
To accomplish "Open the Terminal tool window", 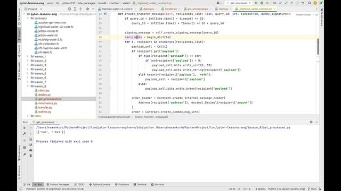I will click(140, 185).
